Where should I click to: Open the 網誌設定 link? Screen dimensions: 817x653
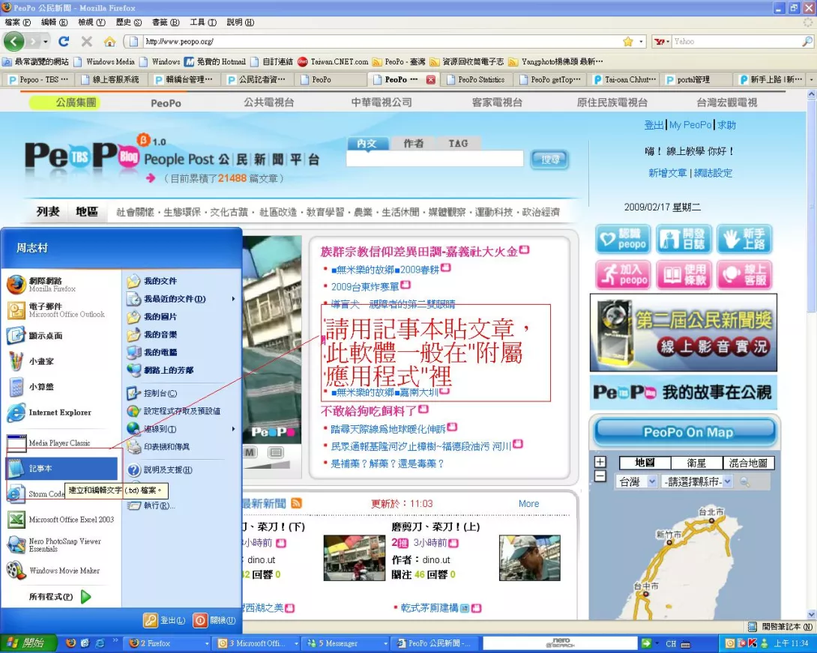click(713, 173)
